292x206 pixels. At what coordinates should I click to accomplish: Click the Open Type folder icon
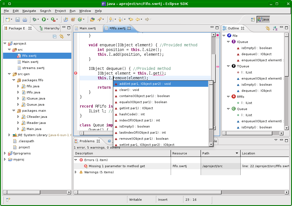(x=92, y=19)
